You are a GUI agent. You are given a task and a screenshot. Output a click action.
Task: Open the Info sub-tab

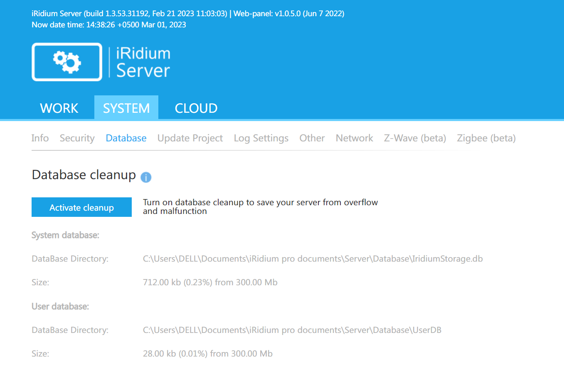40,138
